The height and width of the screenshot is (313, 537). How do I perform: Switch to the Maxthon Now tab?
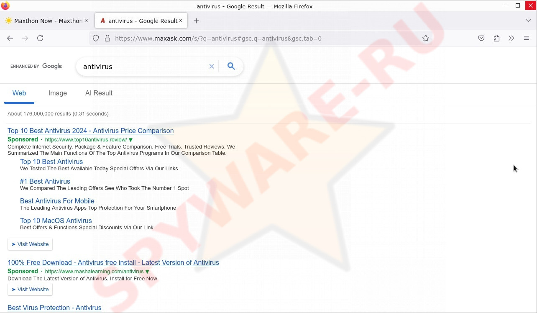click(x=47, y=21)
